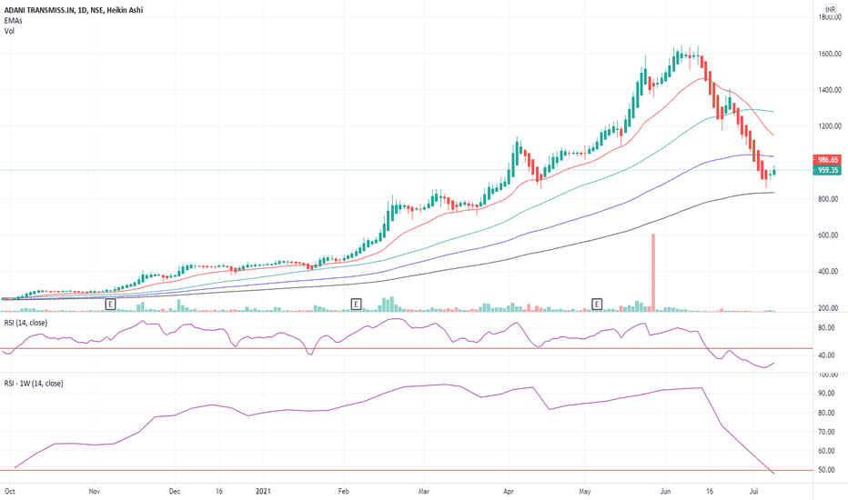Click 50.00 on the weekly RSI scale
This screenshot has width=848, height=500.
click(826, 470)
